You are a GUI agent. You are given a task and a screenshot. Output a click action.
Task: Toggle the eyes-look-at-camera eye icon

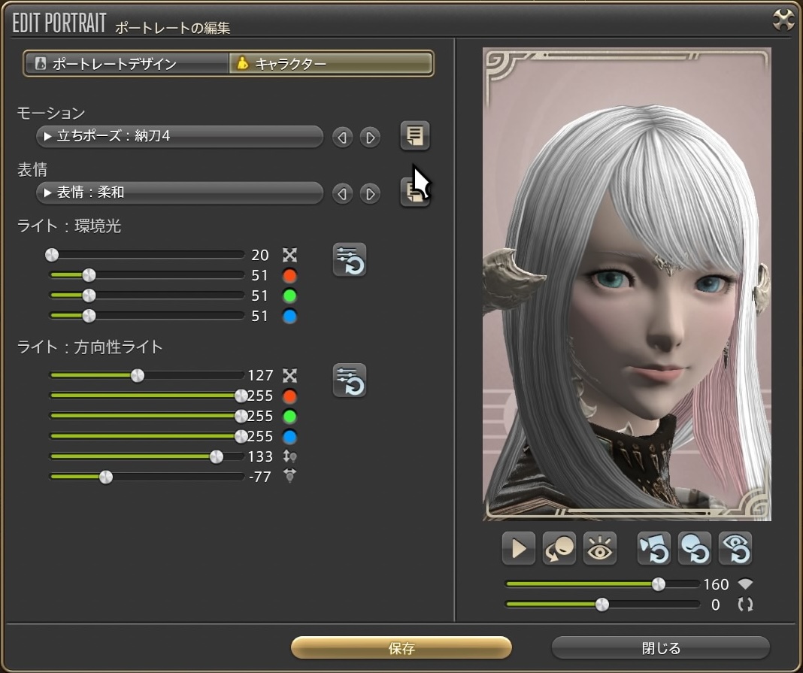(x=600, y=549)
